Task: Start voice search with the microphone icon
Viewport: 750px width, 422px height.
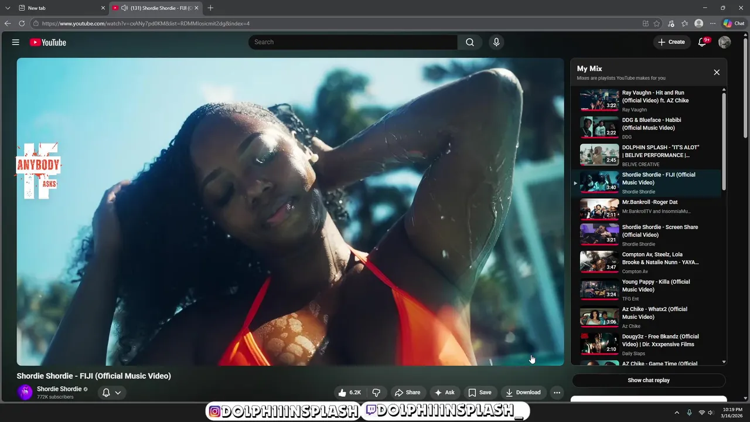Action: tap(496, 42)
